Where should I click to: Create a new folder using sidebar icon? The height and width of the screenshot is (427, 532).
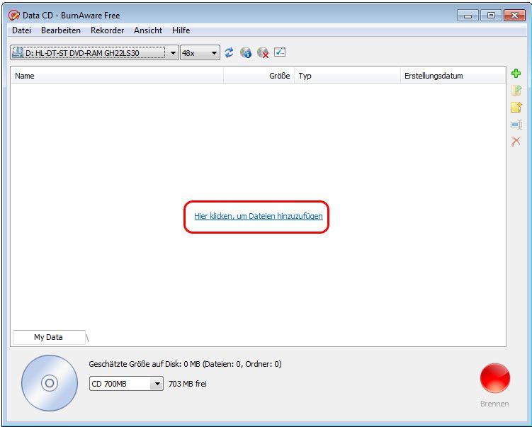516,108
